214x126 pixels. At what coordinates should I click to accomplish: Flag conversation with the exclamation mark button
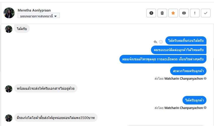pos(195,13)
